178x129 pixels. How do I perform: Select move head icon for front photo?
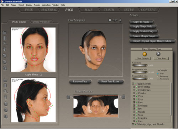5,68
